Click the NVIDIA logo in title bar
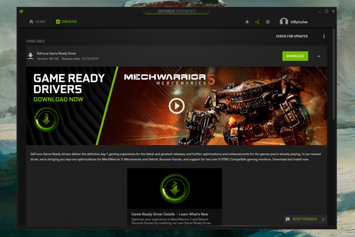Viewport: 355px width, 237px height. pos(21,11)
